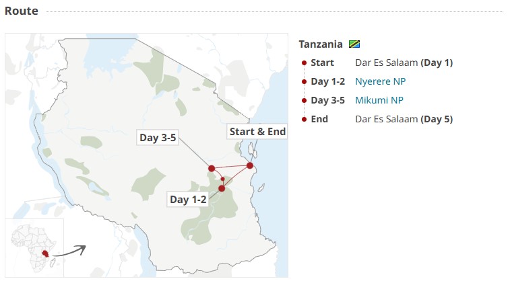This screenshot has width=508, height=283.
Task: Click the red bullet beside Mikumi NP row
Action: point(305,100)
